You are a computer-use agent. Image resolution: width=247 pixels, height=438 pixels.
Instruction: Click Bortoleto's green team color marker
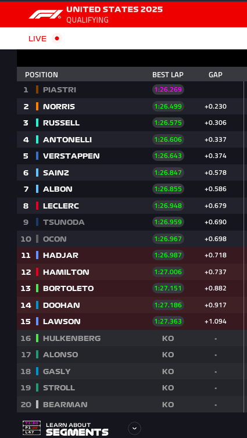pyautogui.click(x=37, y=288)
